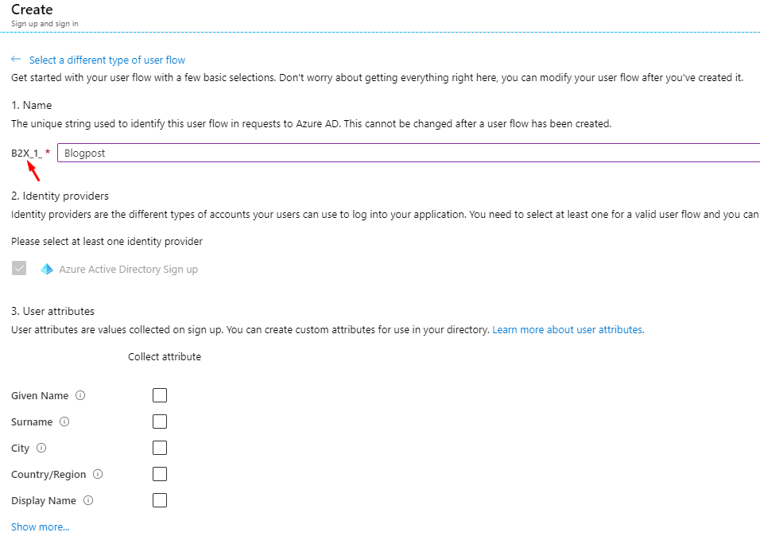760x540 pixels.
Task: Toggle the Display Name attribute checkbox
Action: pos(160,501)
